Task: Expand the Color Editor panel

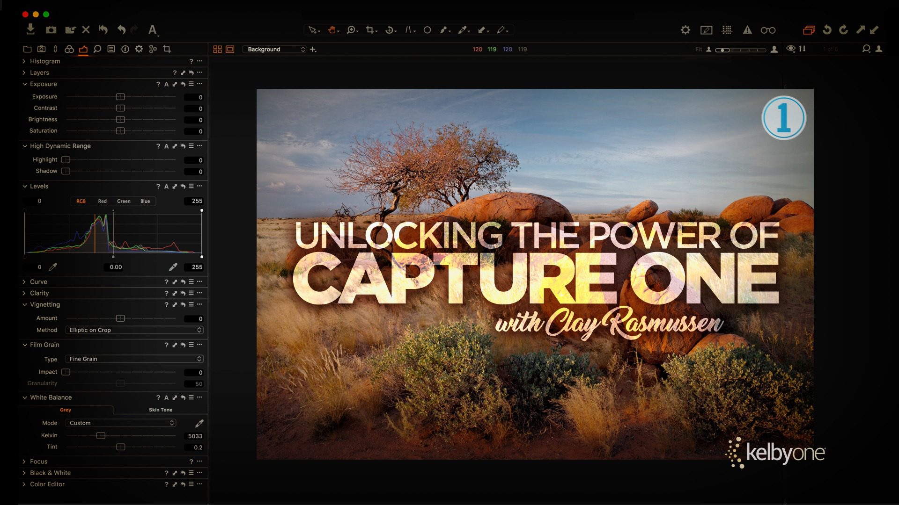Action: tap(24, 484)
